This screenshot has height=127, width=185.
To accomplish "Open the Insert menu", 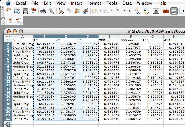I will point(76,3).
